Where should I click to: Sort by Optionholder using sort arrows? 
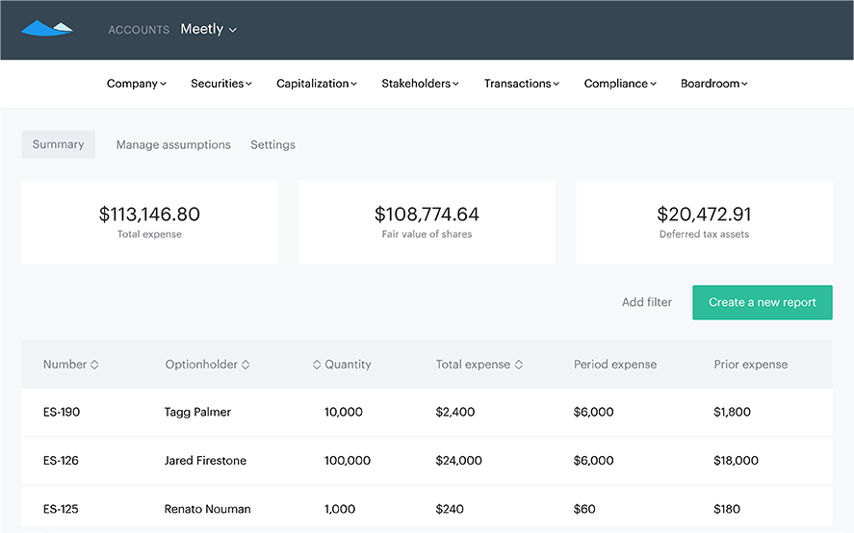click(246, 365)
